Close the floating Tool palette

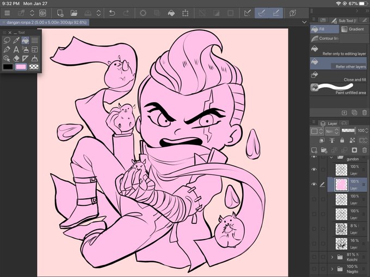tap(10, 33)
